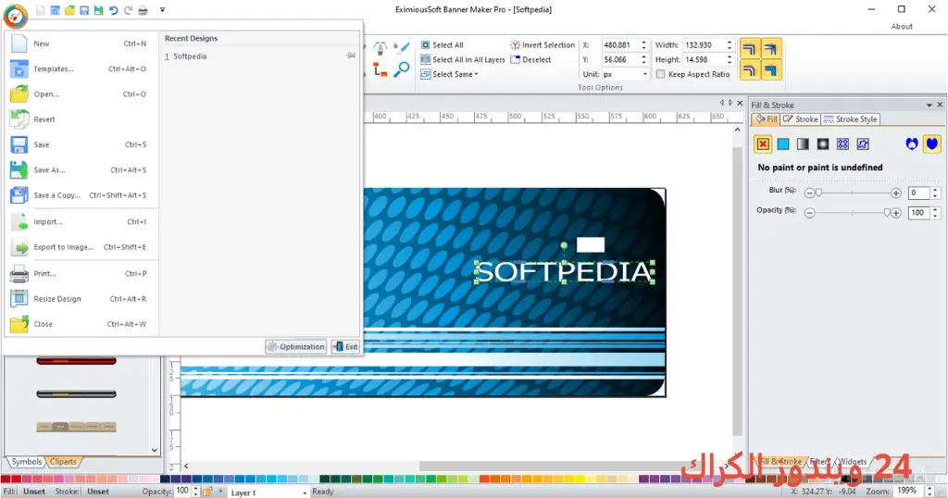Click the Blur slider track
This screenshot has height=498, width=948.
[853, 193]
